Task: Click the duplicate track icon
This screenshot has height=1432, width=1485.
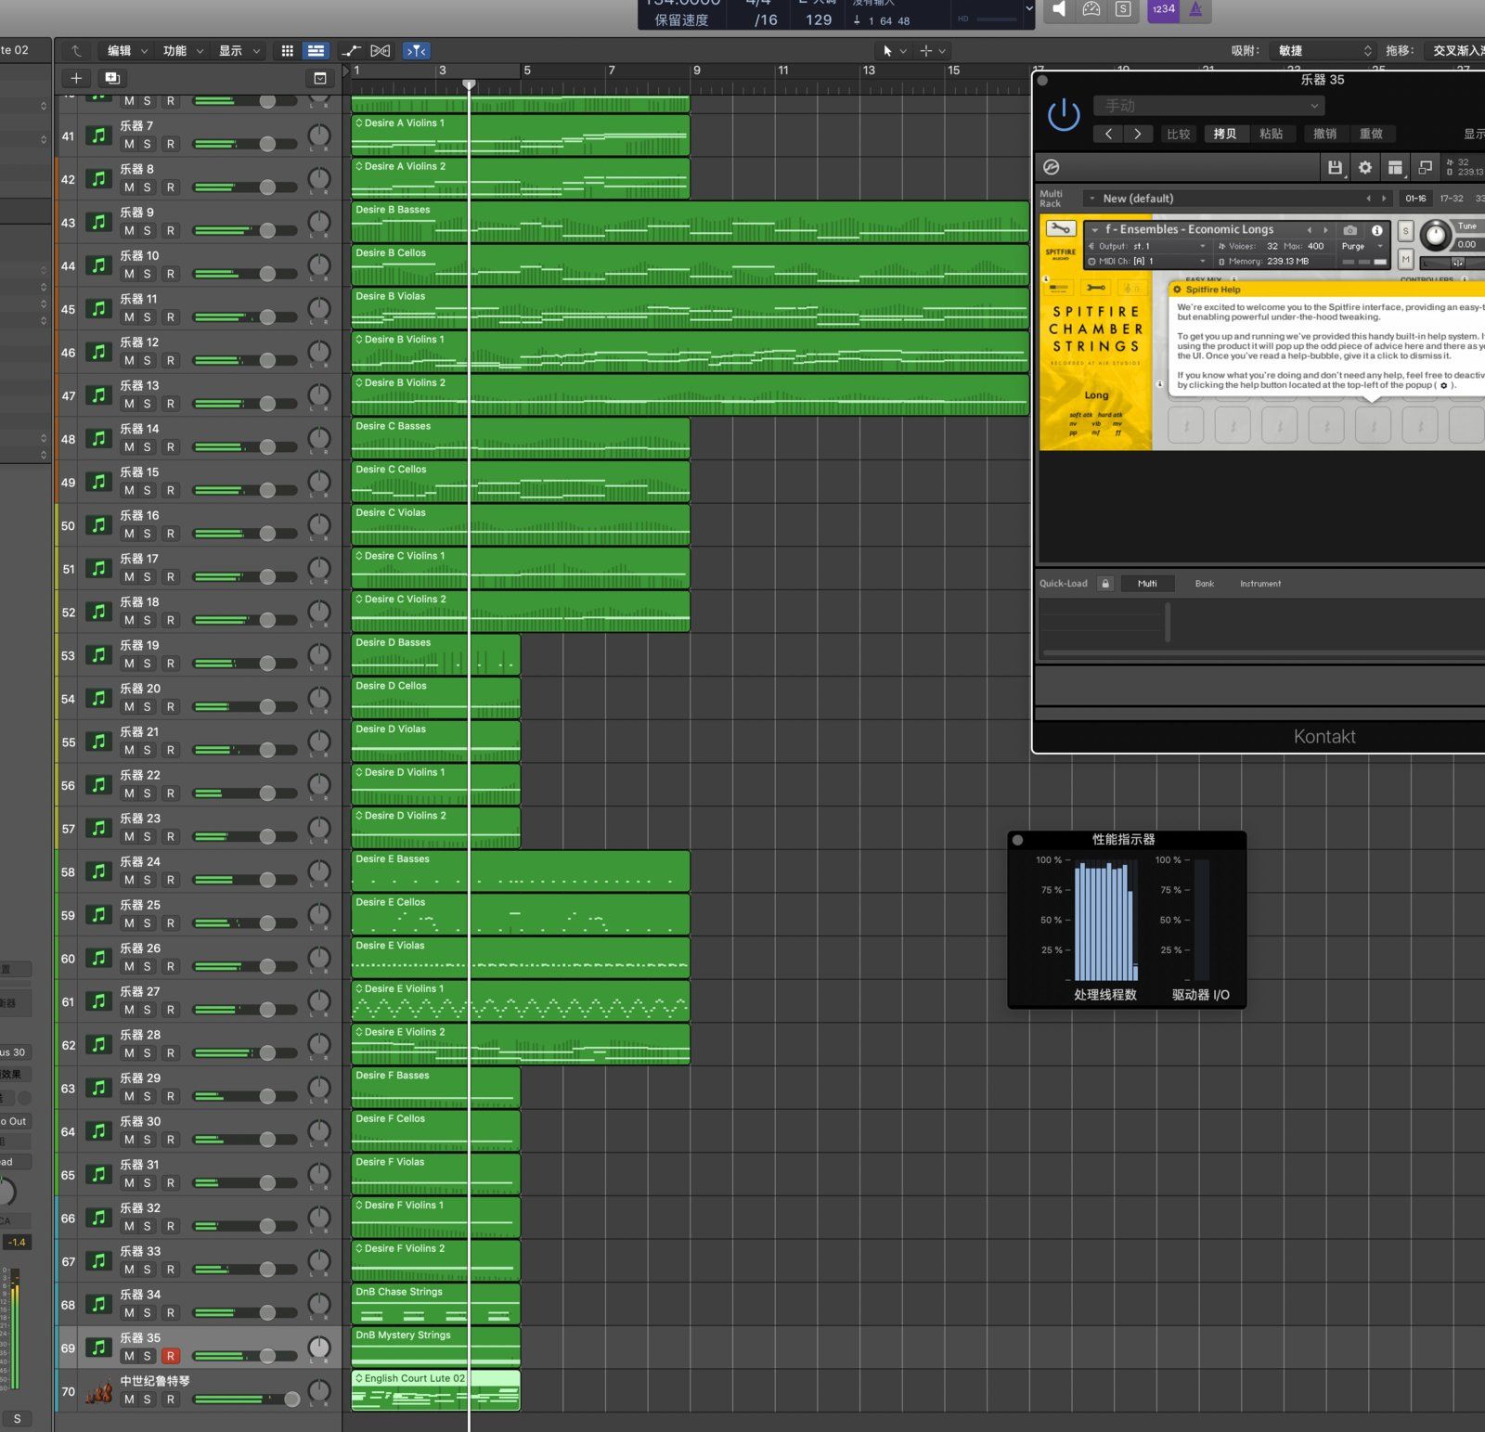Action: coord(112,78)
